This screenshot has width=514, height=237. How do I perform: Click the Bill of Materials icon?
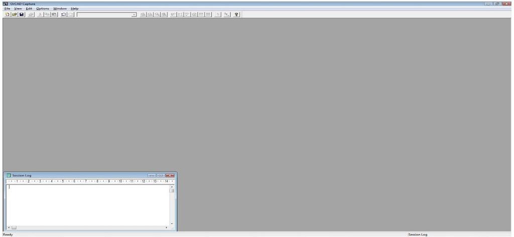point(208,15)
